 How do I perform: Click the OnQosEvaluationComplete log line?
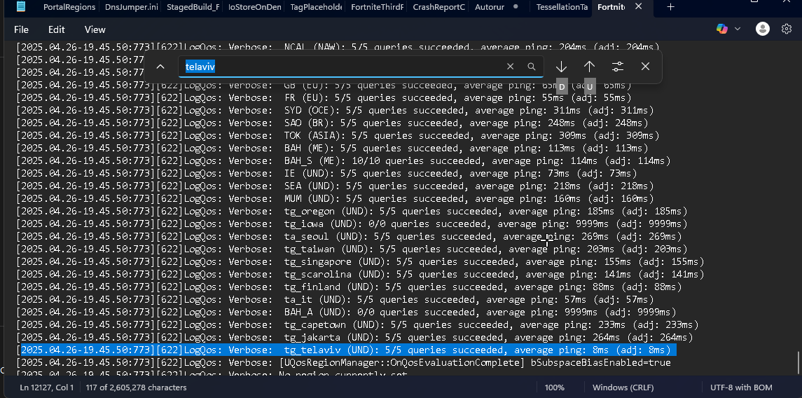[x=343, y=363]
